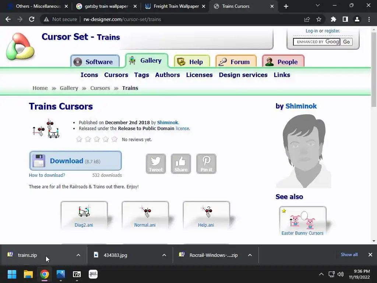The height and width of the screenshot is (283, 377).
Task: Click the Pin it Pinterest button
Action: [x=206, y=164]
